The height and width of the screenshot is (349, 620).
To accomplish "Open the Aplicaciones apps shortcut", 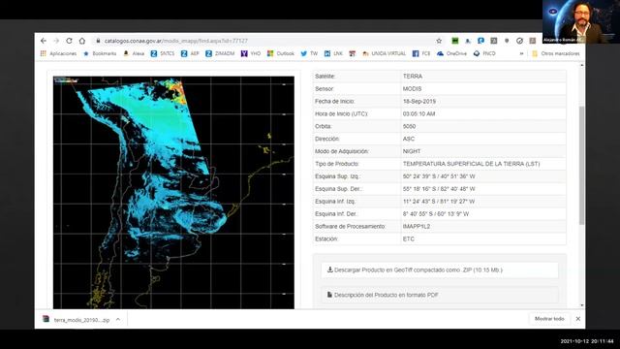I will (58, 53).
